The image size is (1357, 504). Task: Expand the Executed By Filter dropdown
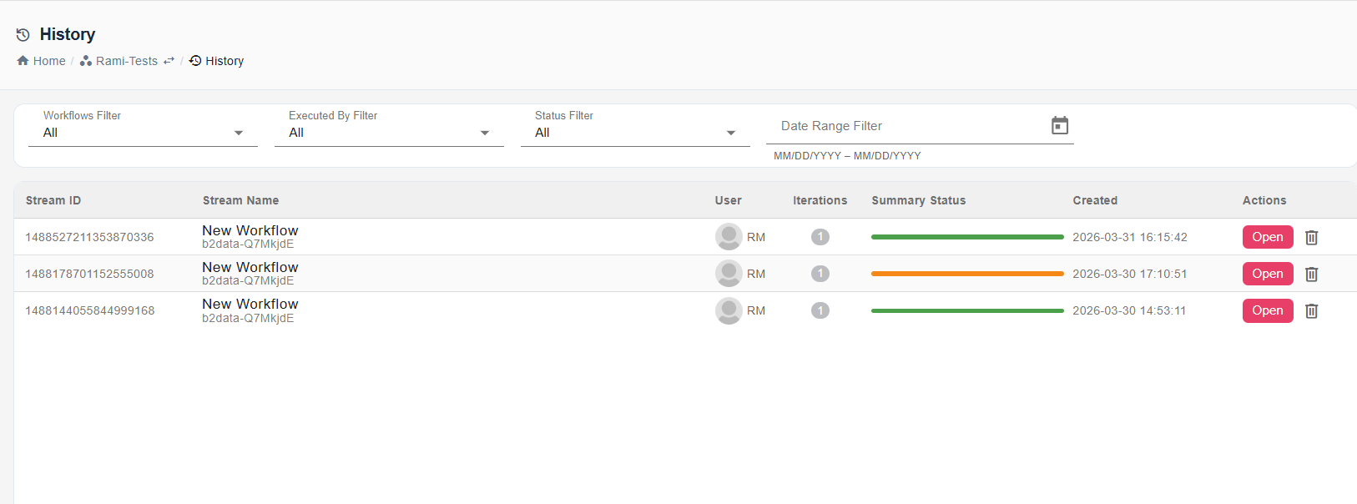pyautogui.click(x=389, y=133)
